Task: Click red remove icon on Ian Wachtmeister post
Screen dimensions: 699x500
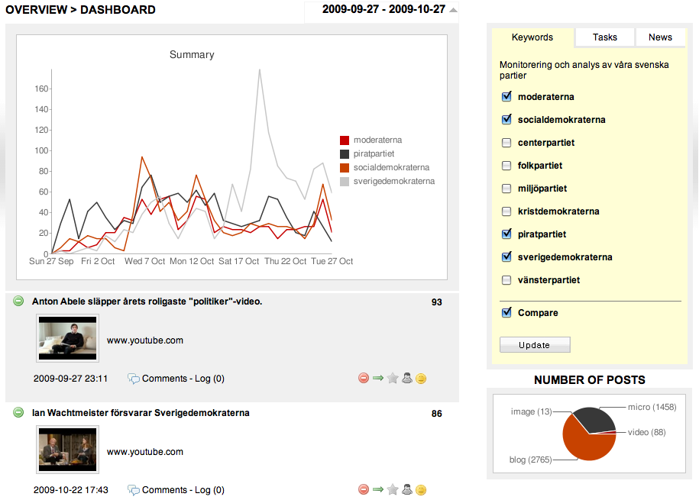Action: (x=364, y=489)
